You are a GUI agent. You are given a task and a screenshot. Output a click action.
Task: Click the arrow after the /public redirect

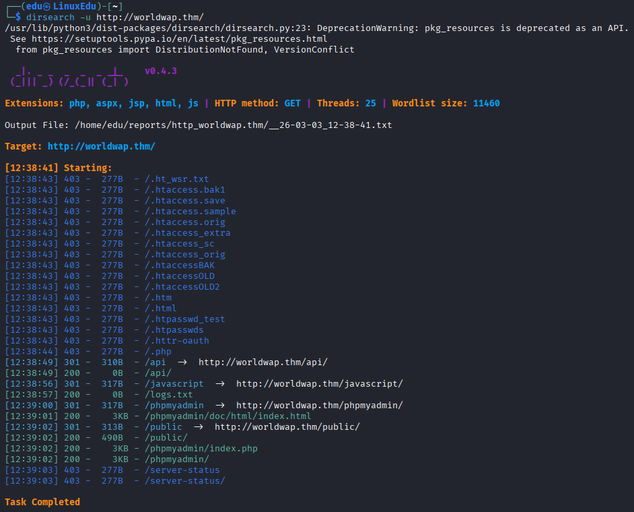click(199, 427)
